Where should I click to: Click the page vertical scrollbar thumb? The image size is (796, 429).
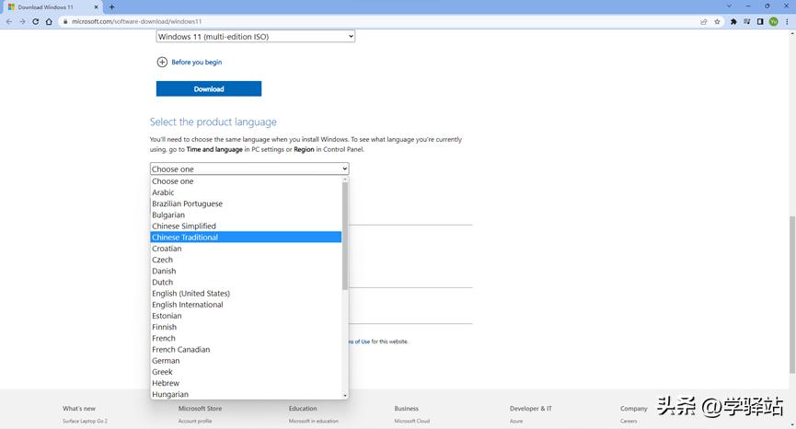point(792,295)
